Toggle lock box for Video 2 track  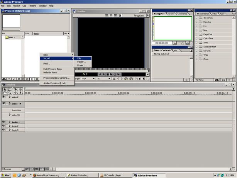click(7, 97)
